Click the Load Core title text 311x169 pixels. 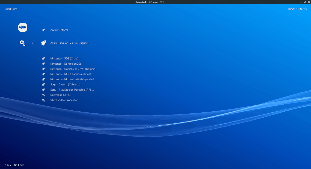point(11,9)
